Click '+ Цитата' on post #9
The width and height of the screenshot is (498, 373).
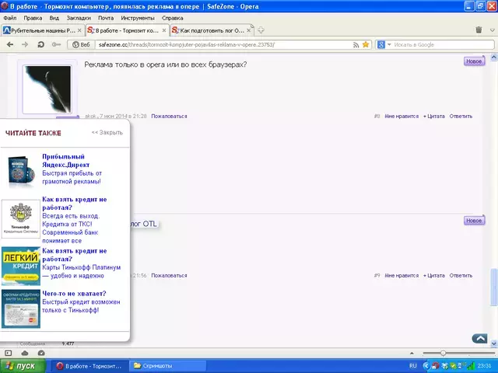[x=434, y=276]
